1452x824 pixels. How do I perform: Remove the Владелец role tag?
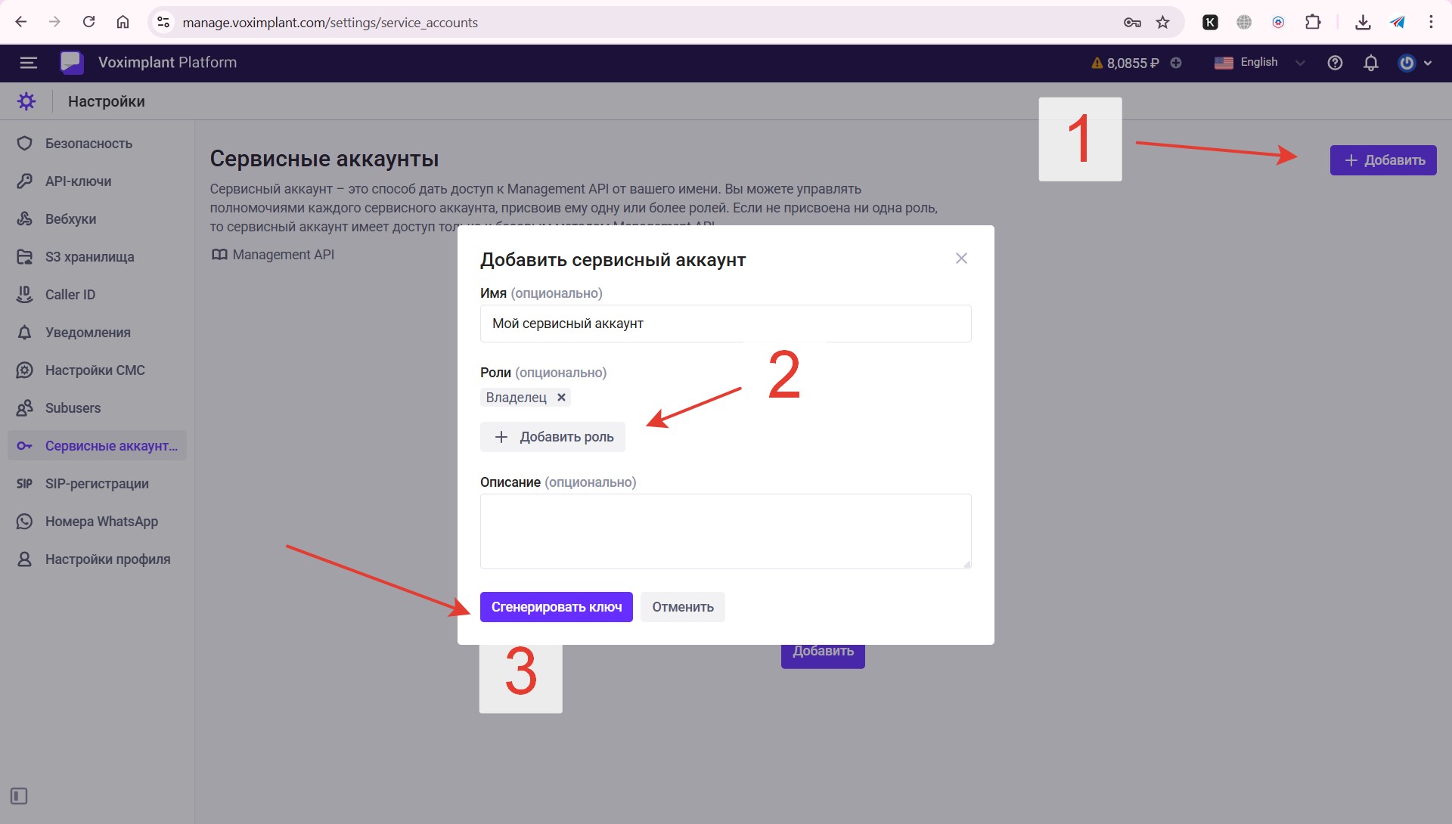click(561, 397)
